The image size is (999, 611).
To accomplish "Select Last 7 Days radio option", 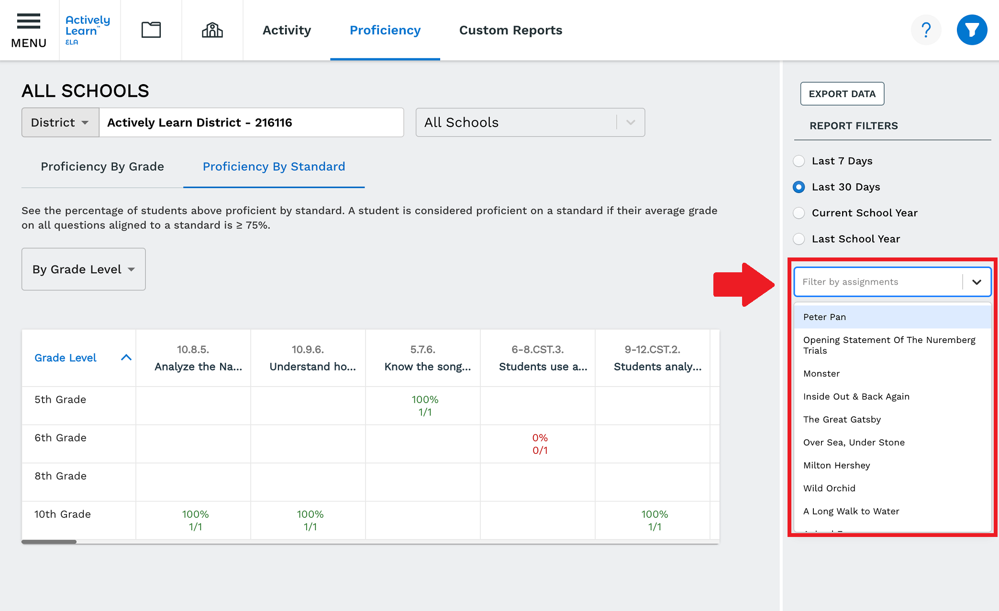I will (x=799, y=161).
